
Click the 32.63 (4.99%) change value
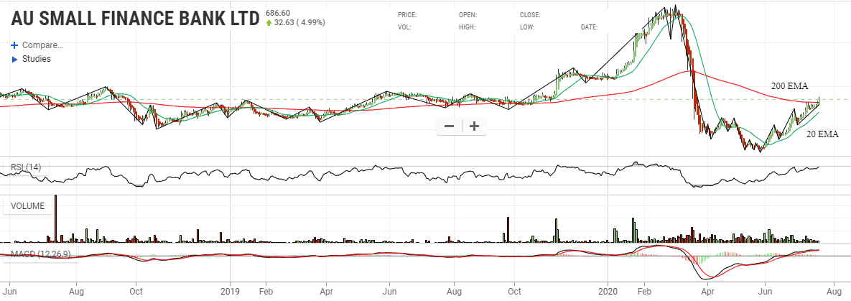click(300, 23)
